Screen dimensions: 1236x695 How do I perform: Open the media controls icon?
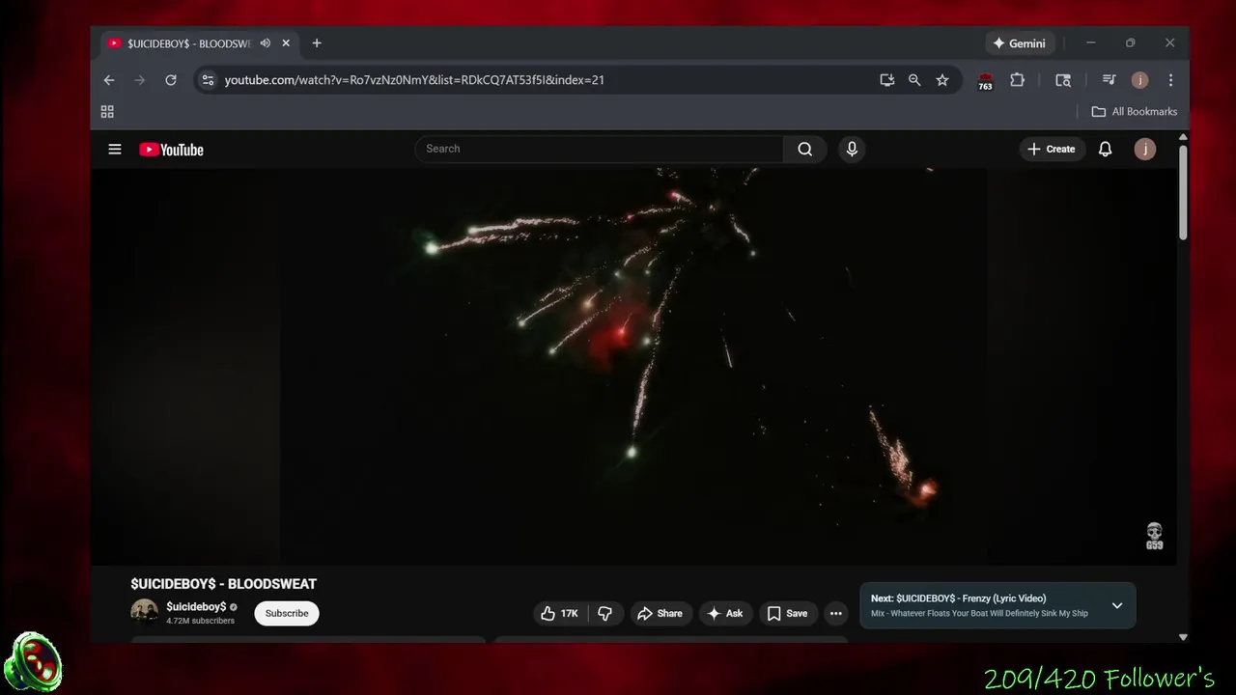[x=1109, y=80]
